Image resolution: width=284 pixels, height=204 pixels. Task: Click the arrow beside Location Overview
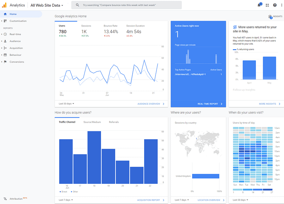coord(224,200)
